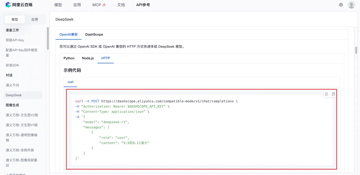The width and height of the screenshot is (360, 175).
Task: Click the "role": "user" line
Action: pos(114,138)
